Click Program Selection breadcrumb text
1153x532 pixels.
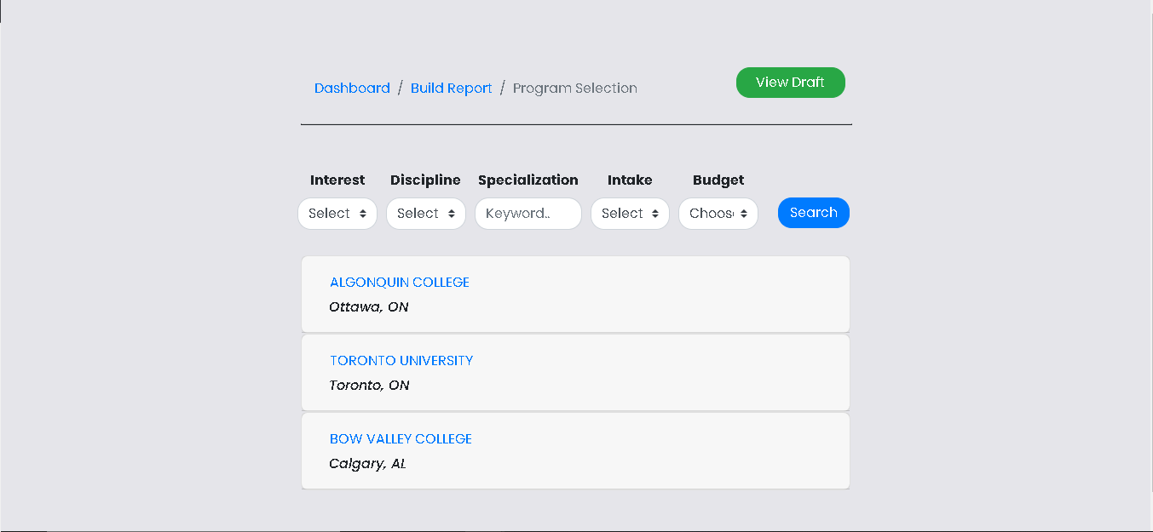point(575,88)
